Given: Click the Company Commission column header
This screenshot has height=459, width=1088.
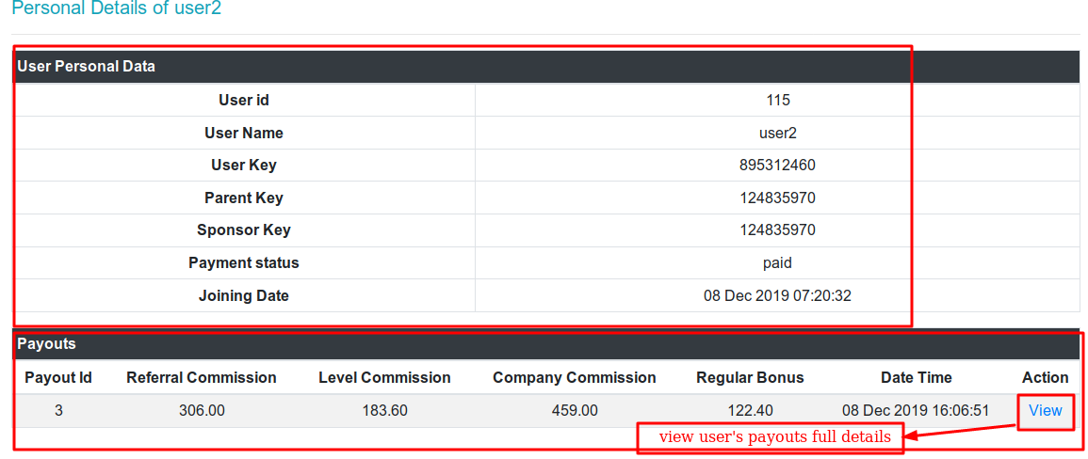Looking at the screenshot, I should point(574,378).
